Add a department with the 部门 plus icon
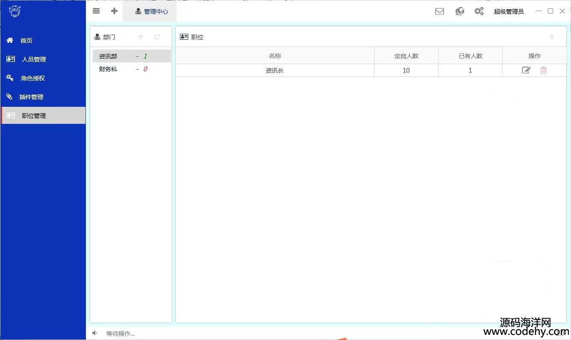Viewport: 571px width, 340px height. coord(141,37)
